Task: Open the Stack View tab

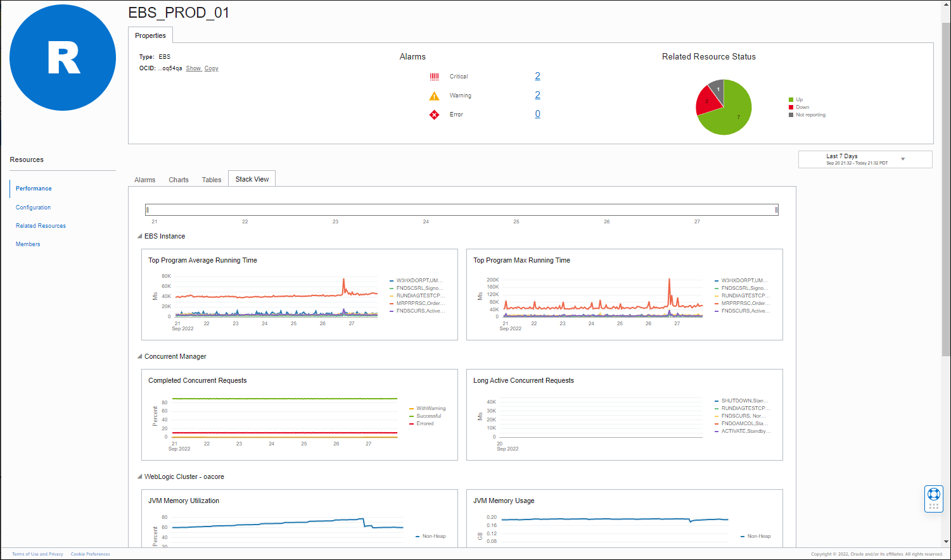Action: point(252,178)
